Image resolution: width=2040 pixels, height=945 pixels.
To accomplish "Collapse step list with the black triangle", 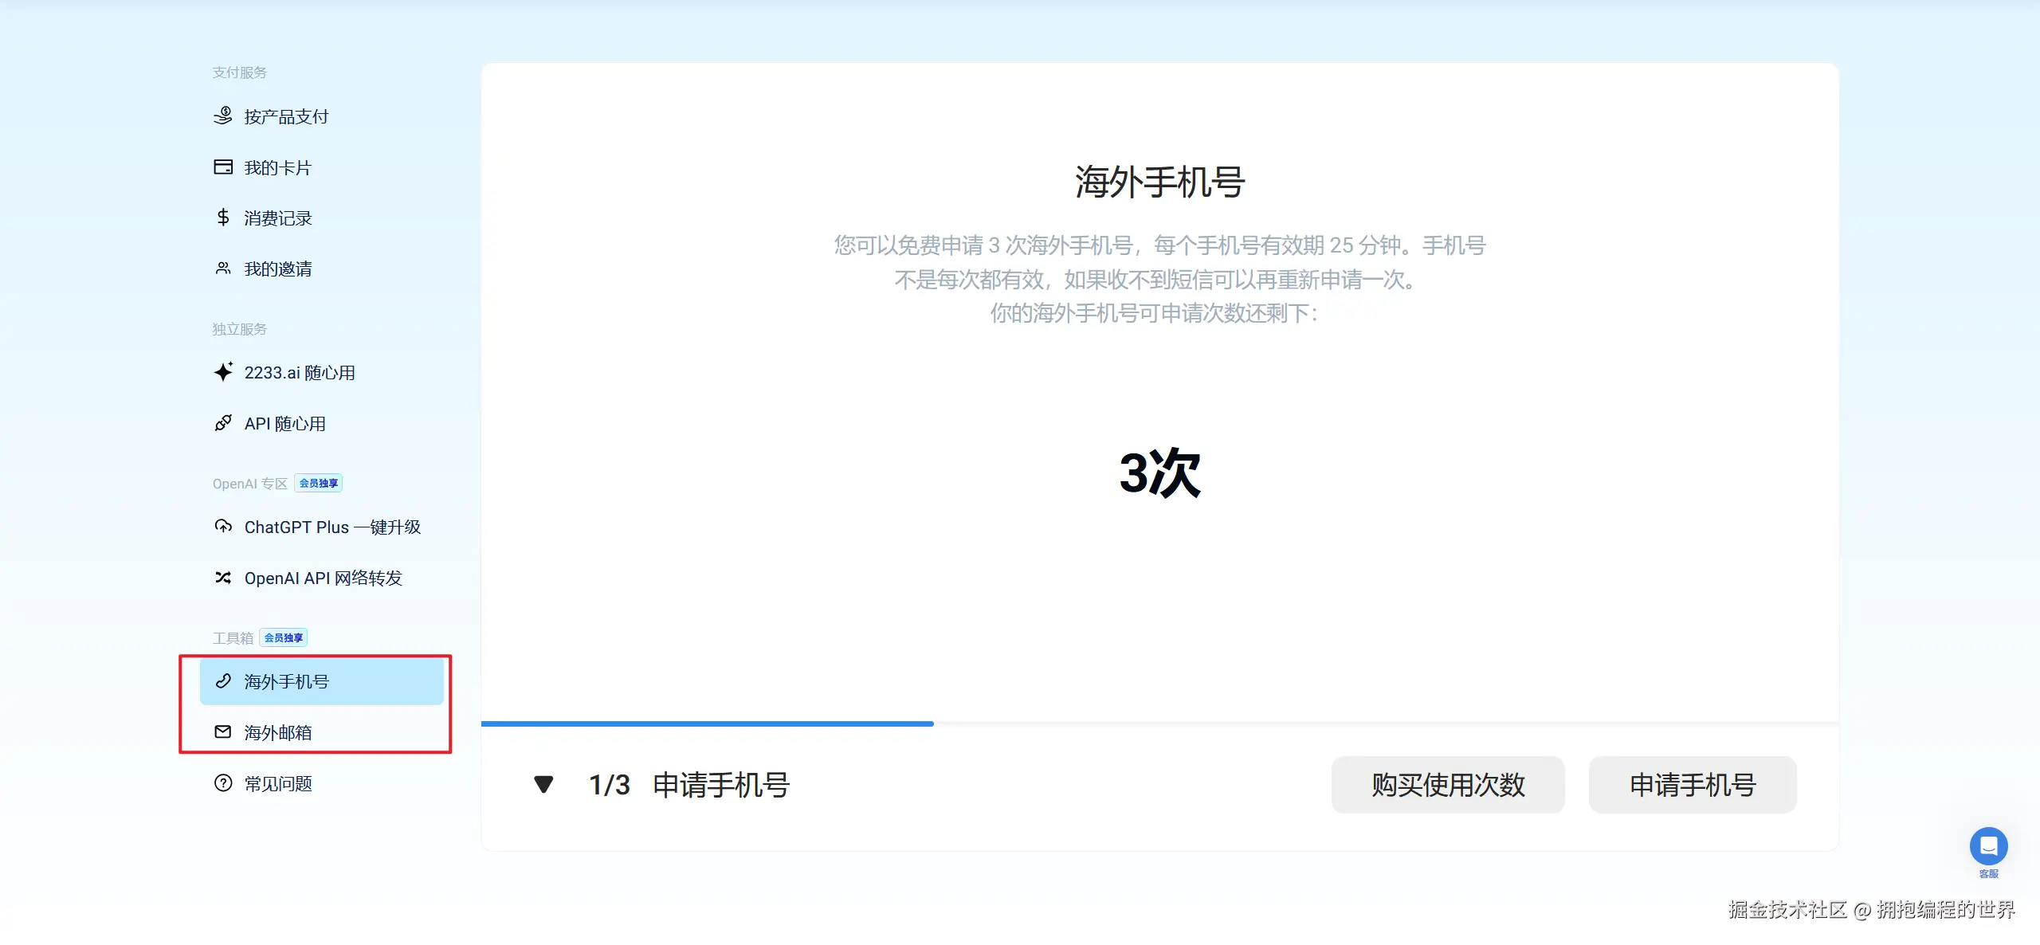I will [x=543, y=785].
